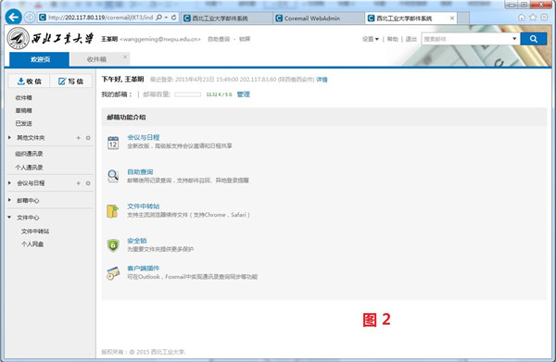Viewport: 556px width, 362px height.
Task: Click 详情 login details link
Action: (322, 80)
